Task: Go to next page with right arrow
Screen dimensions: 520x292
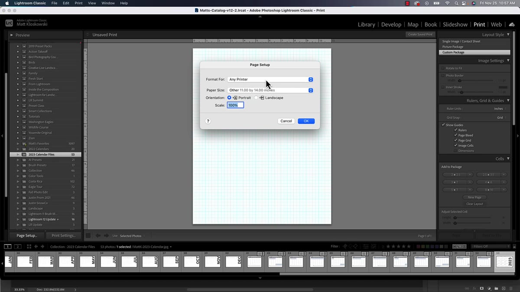Action: pyautogui.click(x=105, y=235)
